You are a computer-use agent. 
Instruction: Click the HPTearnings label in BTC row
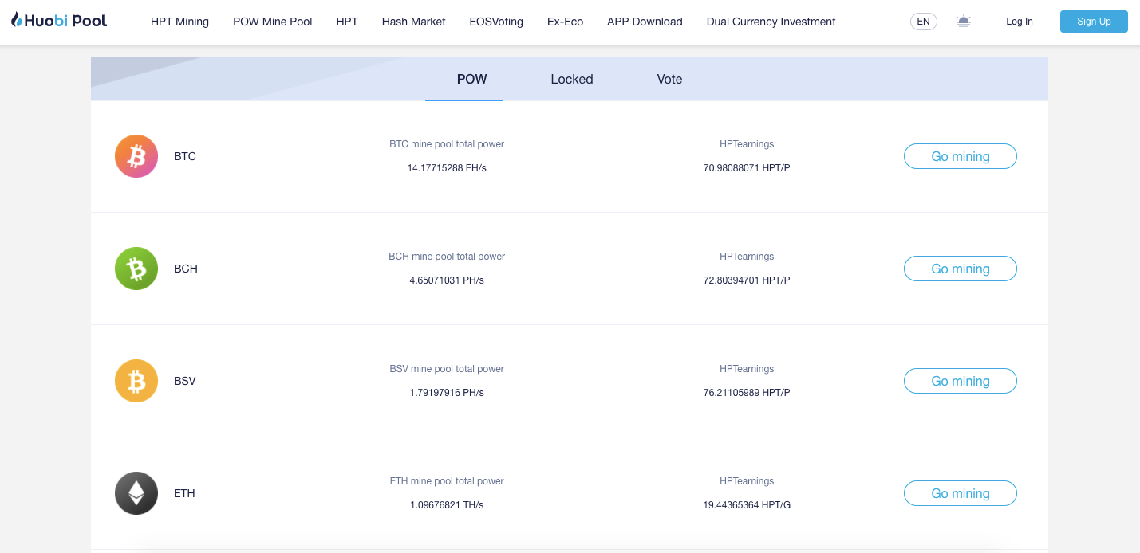pos(747,144)
